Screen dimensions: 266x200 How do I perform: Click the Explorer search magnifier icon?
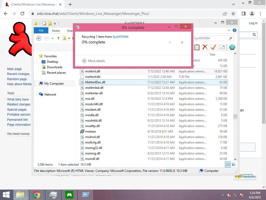231,38
